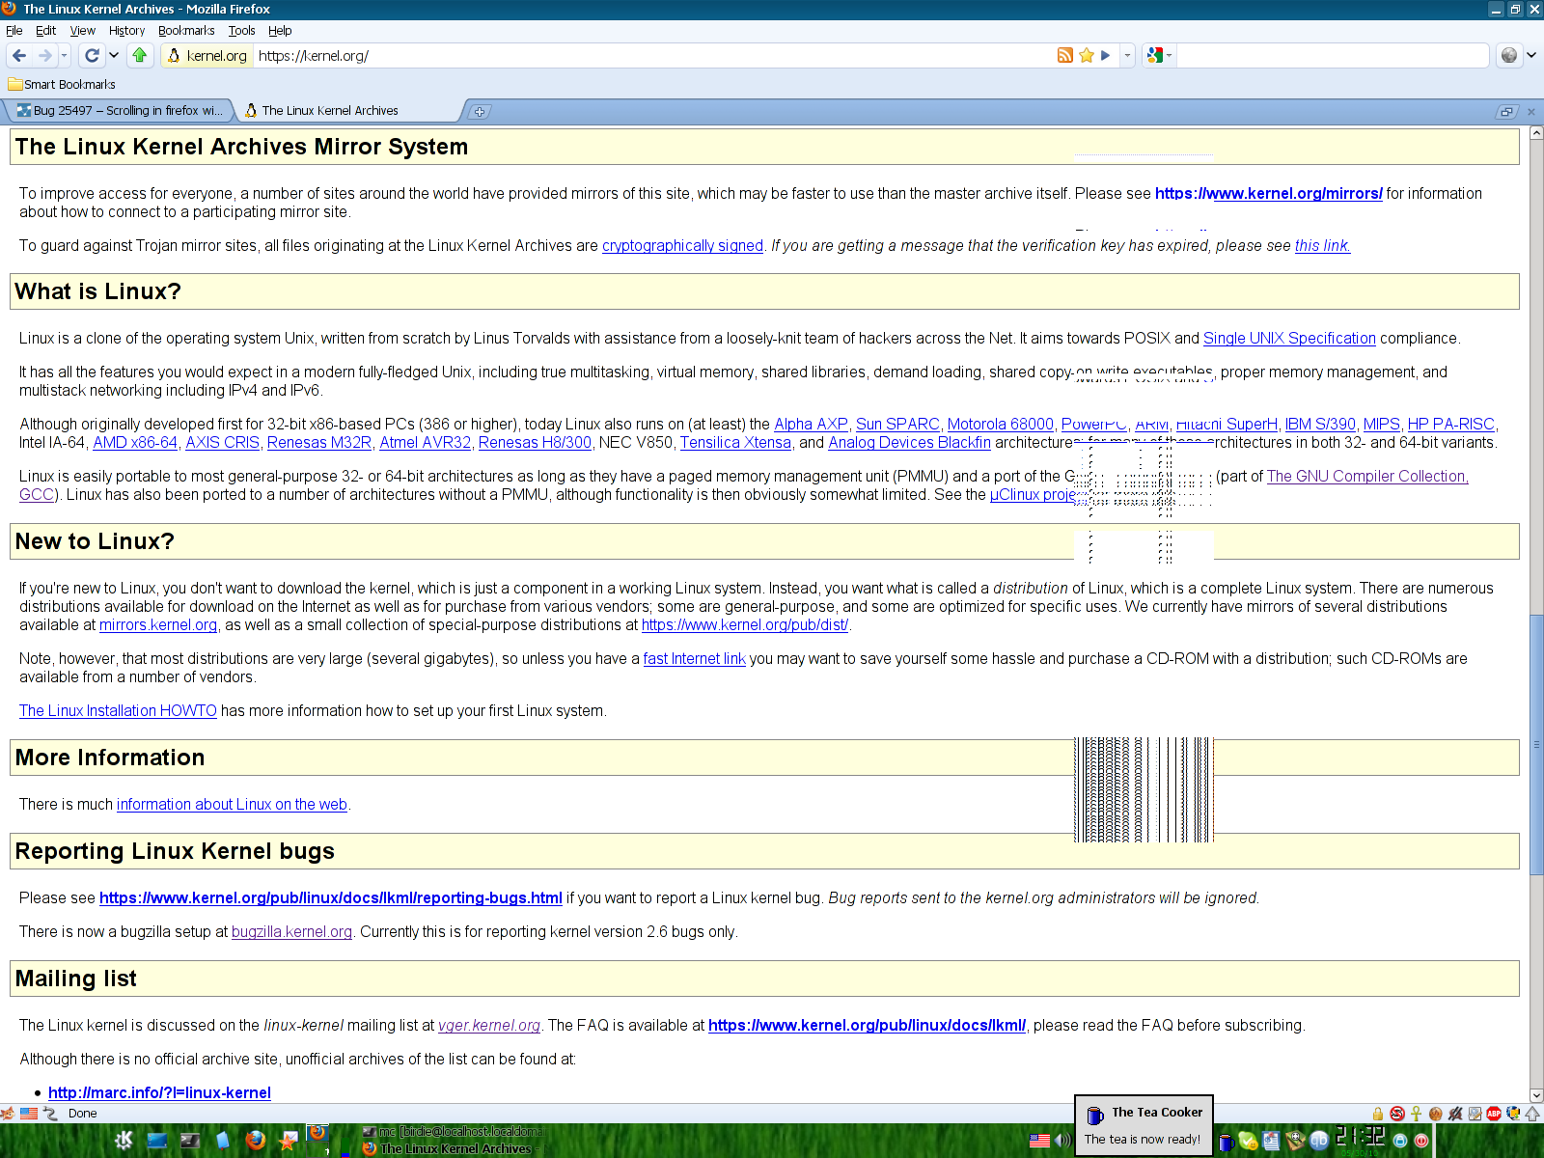Open the Smart Bookmarks folder
The height and width of the screenshot is (1158, 1544).
point(62,85)
